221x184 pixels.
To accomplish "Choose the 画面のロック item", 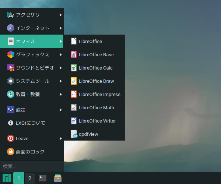I will click(32, 152).
